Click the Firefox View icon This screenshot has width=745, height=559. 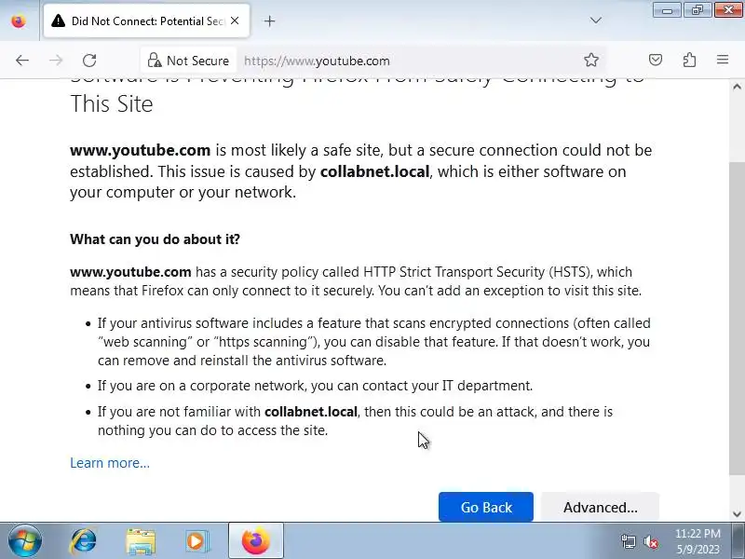(x=18, y=20)
